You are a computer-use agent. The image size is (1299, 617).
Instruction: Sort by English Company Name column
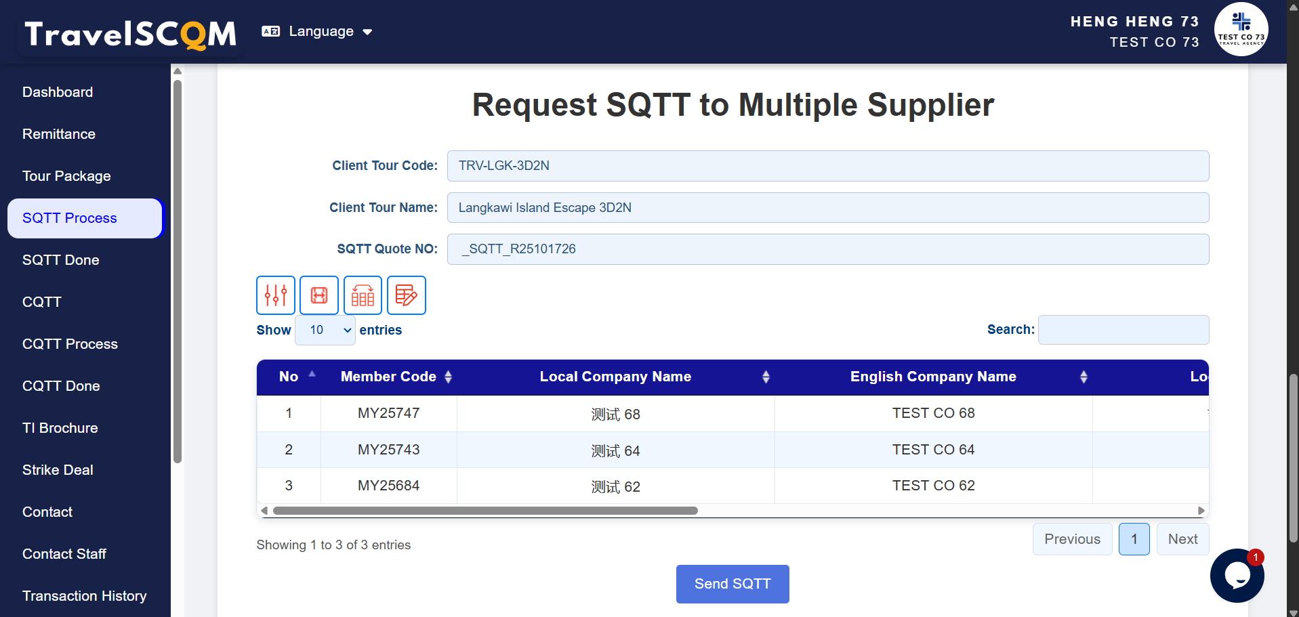(1084, 377)
